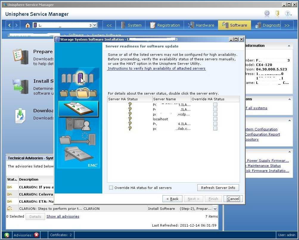Open the Hardware tab
This screenshot has height=240, width=299.
(x=201, y=25)
